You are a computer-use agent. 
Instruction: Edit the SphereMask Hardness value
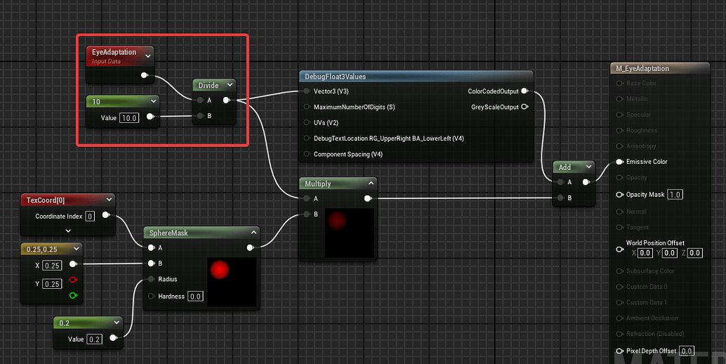(195, 297)
